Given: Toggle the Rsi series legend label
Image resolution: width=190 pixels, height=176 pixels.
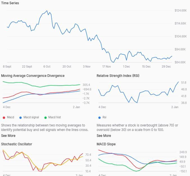Looking at the screenshot, I should (104, 117).
